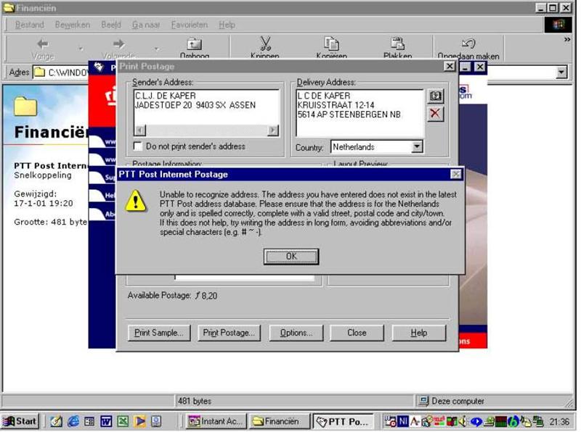Click the clock showing 21:36
Image resolution: width=581 pixels, height=432 pixels.
(559, 422)
